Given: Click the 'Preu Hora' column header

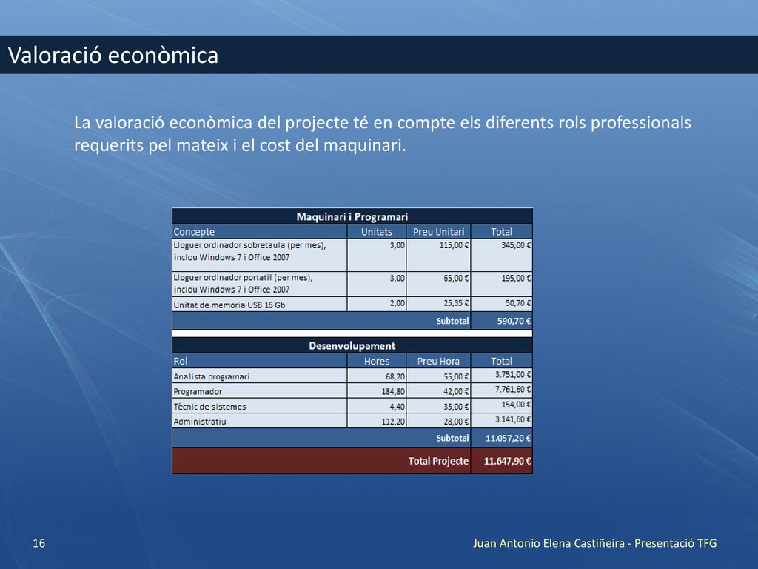Looking at the screenshot, I should pyautogui.click(x=438, y=361).
